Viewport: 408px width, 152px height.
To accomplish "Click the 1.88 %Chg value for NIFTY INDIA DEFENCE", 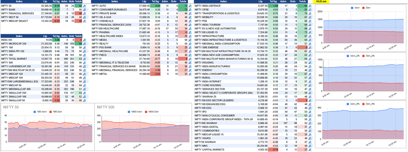I will click(x=274, y=6).
